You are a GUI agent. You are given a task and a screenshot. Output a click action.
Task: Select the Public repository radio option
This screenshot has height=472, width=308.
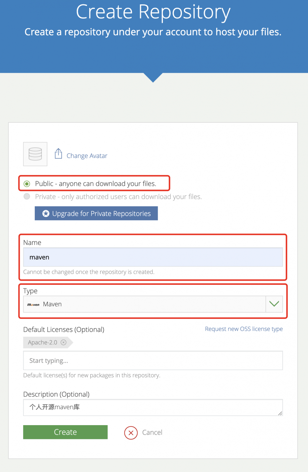click(27, 184)
